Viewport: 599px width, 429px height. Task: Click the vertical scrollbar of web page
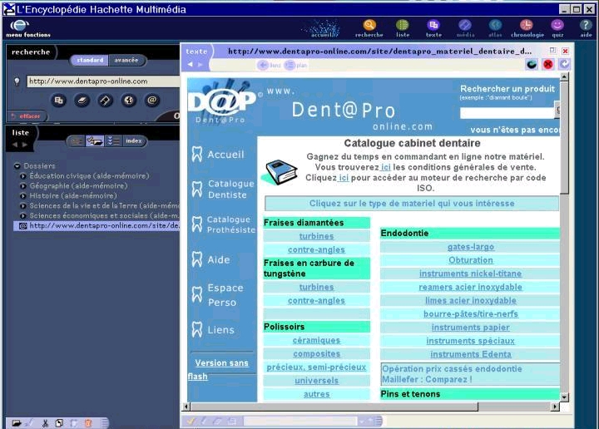coord(564,237)
